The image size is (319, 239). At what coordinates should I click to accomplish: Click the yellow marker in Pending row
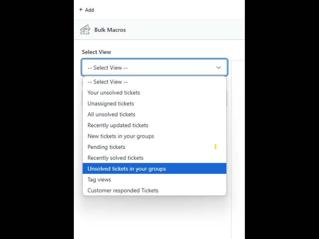click(x=215, y=147)
